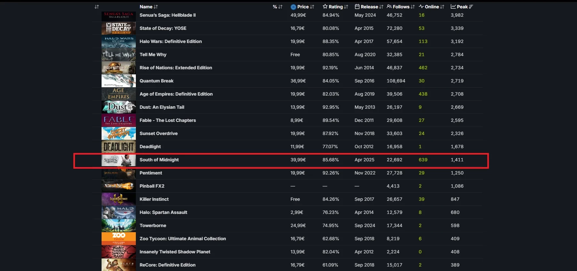Click the Peak column header
Viewport: 577px width, 271px height.
[462, 7]
